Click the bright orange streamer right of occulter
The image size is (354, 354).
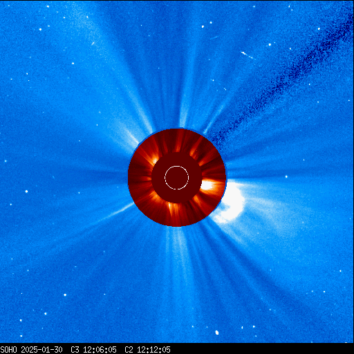[210, 185]
